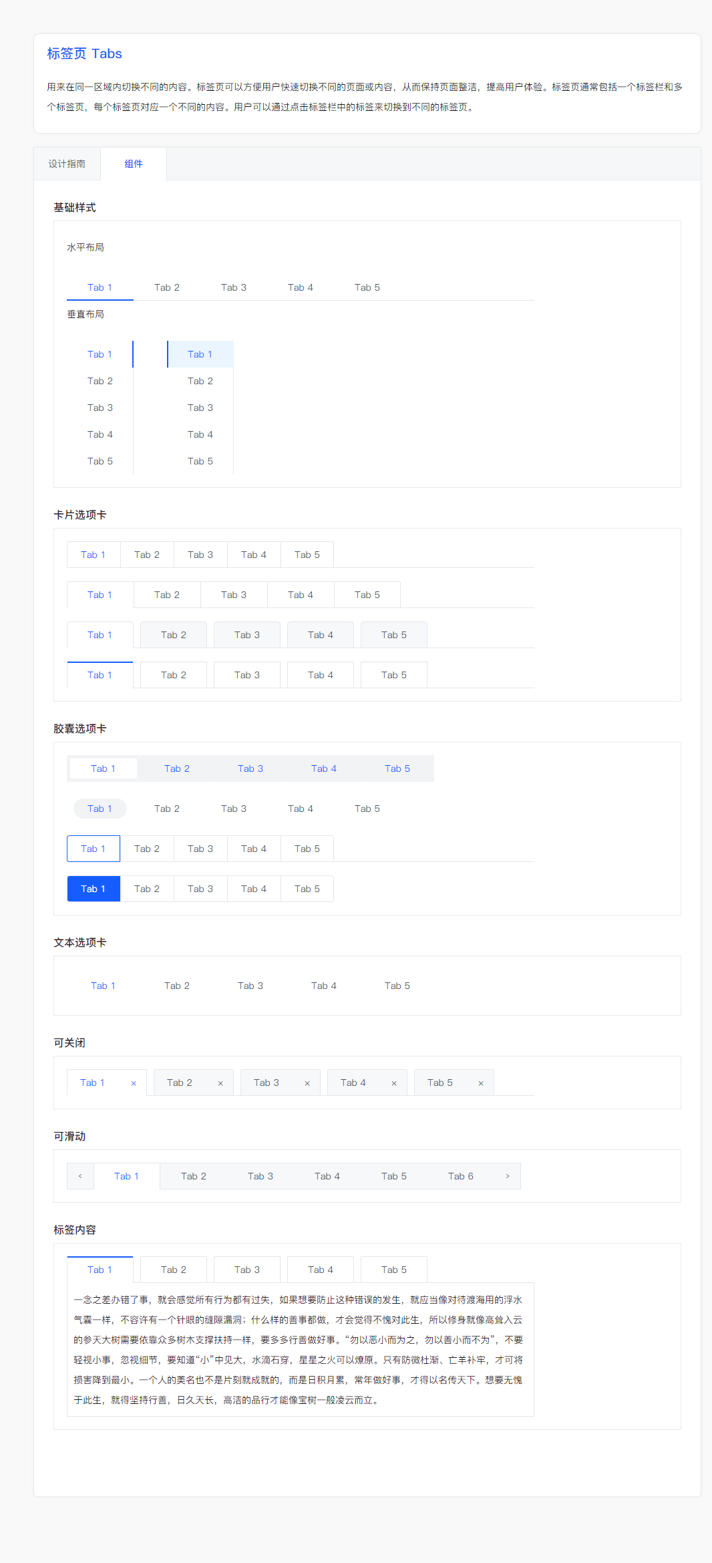This screenshot has height=1563, width=712.
Task: Click the left scroll arrow in sliding tabs
Action: 80,1176
